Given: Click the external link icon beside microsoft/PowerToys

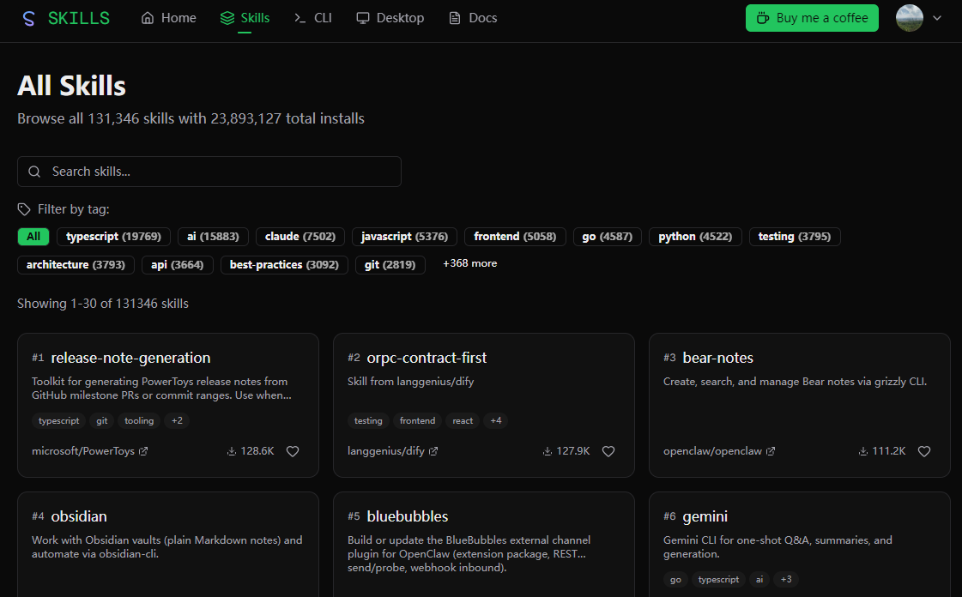Looking at the screenshot, I should click(143, 451).
